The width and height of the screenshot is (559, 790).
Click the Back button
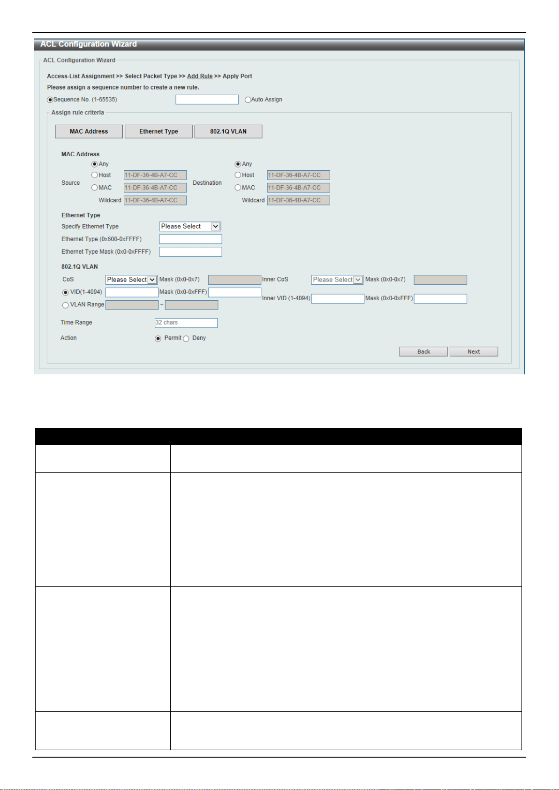(423, 352)
